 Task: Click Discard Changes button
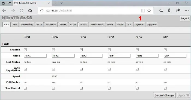pyautogui.click(x=165, y=95)
